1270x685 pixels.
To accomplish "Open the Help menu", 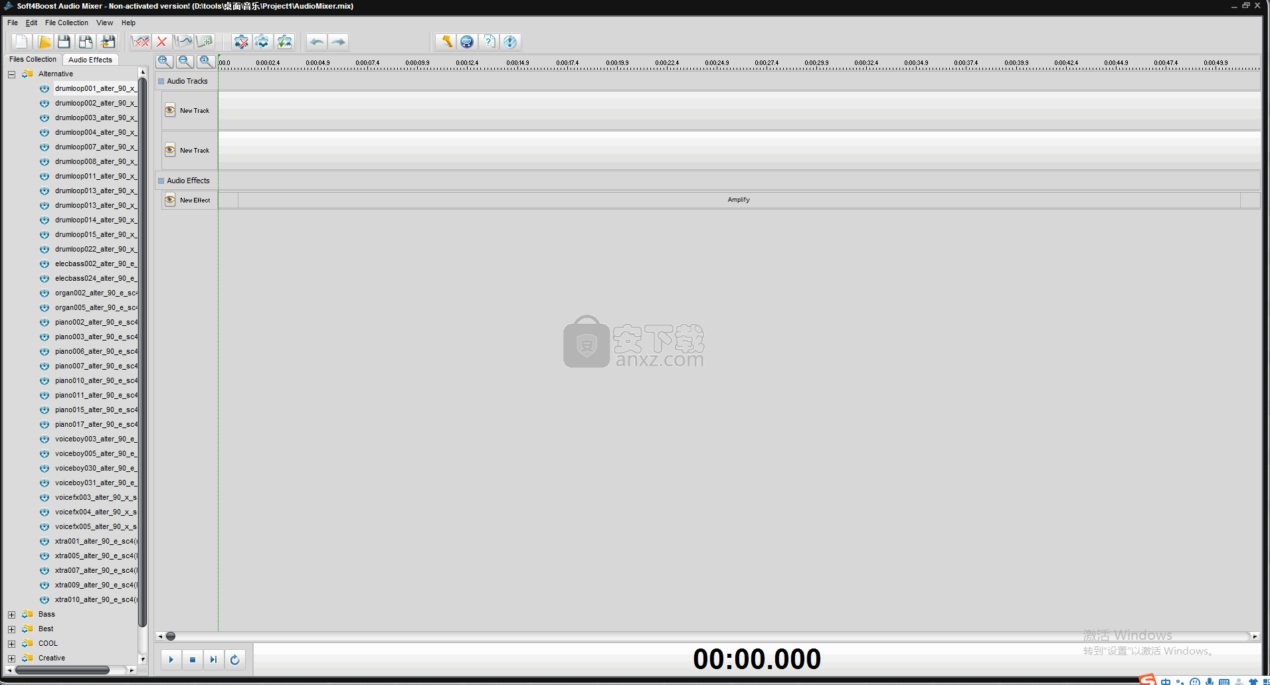I will (x=128, y=23).
